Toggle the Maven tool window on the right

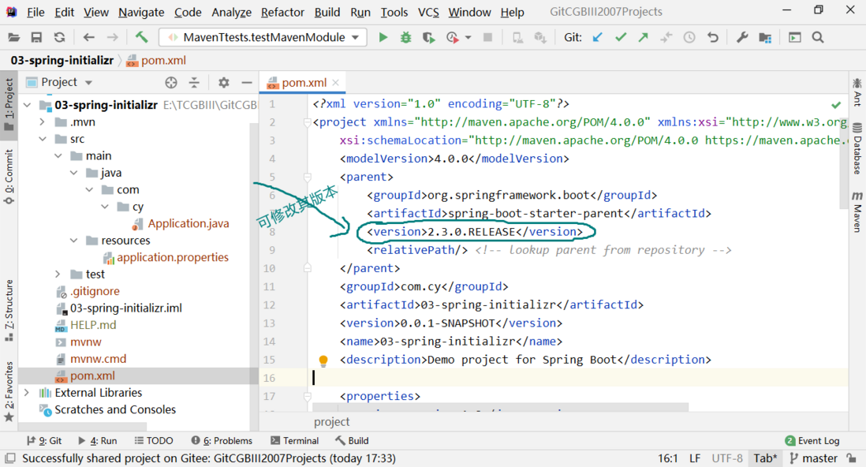click(857, 211)
